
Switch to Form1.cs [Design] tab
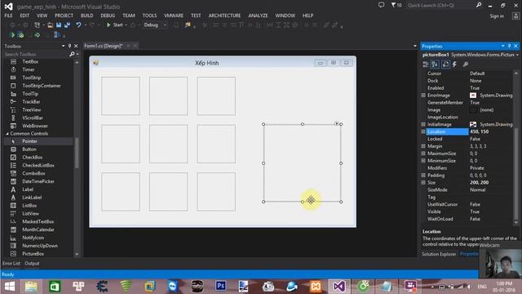(104, 46)
